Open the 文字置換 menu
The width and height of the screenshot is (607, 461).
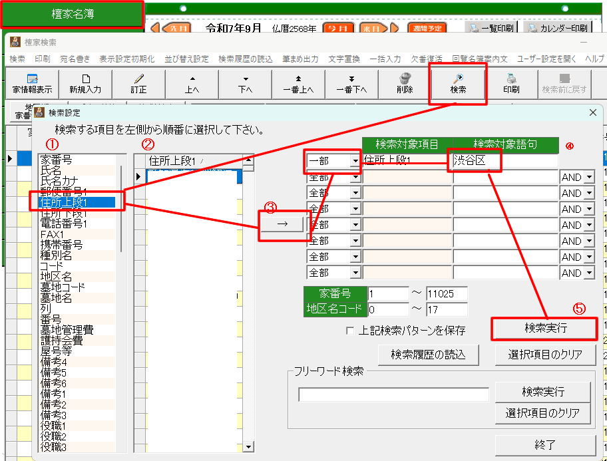[x=344, y=59]
